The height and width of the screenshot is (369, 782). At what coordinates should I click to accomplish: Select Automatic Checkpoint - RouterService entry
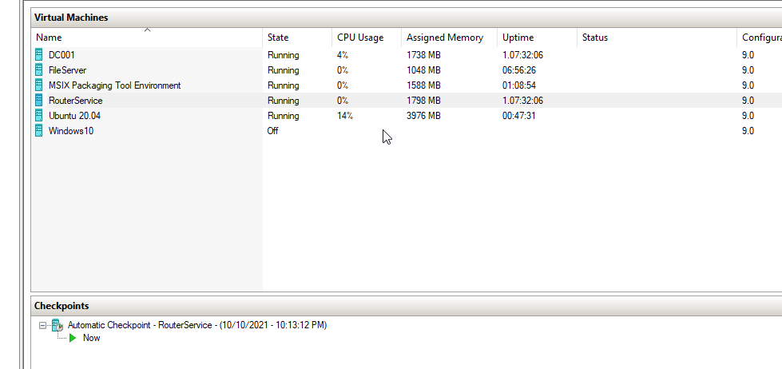point(197,325)
